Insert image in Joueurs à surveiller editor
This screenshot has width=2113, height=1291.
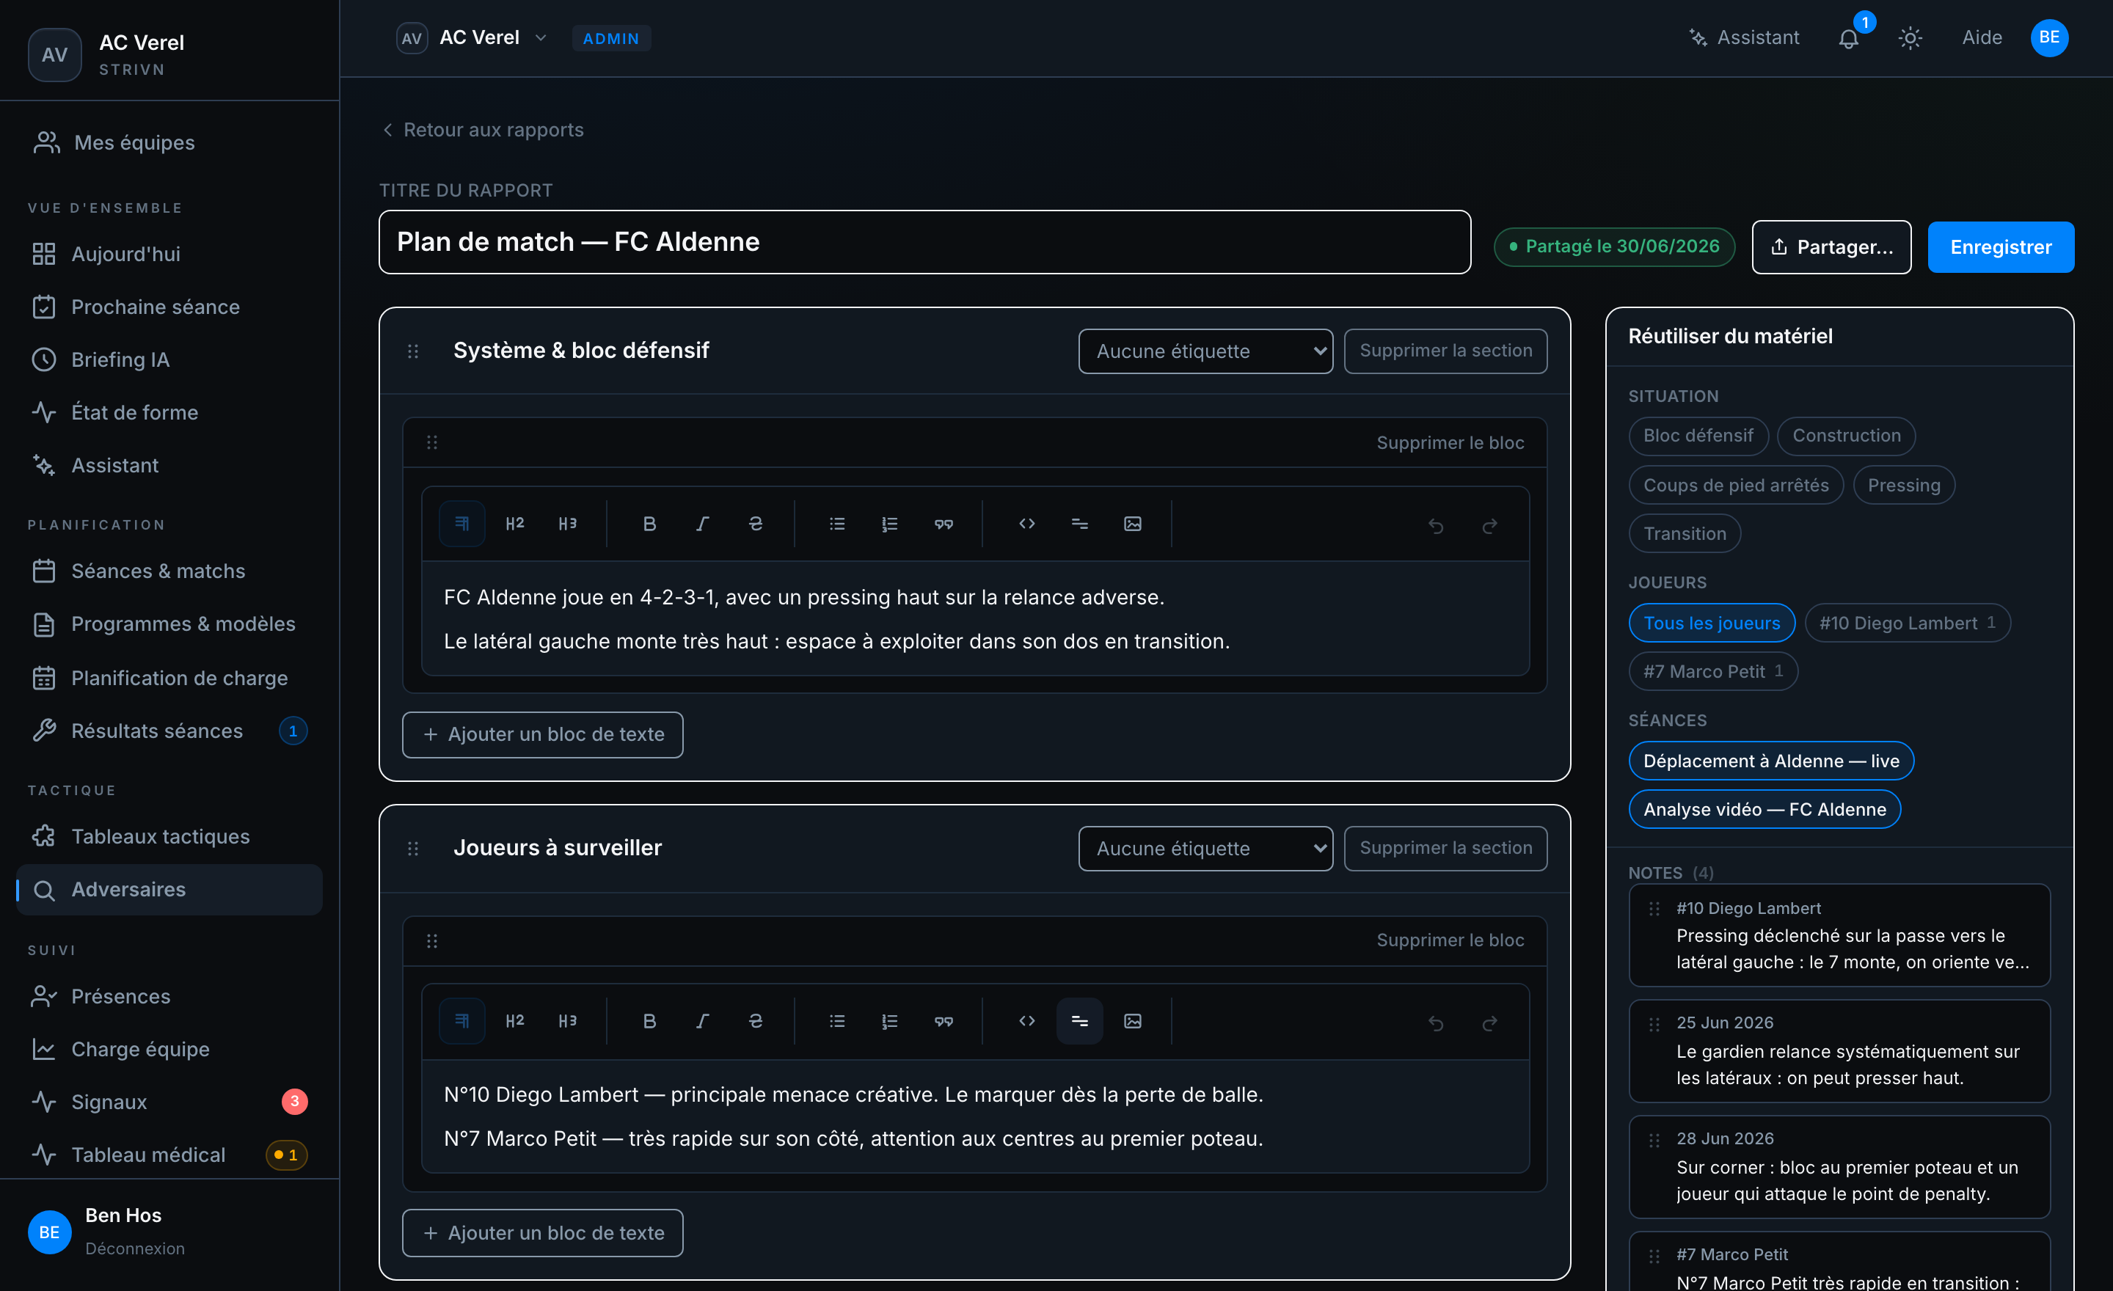[x=1132, y=1021]
